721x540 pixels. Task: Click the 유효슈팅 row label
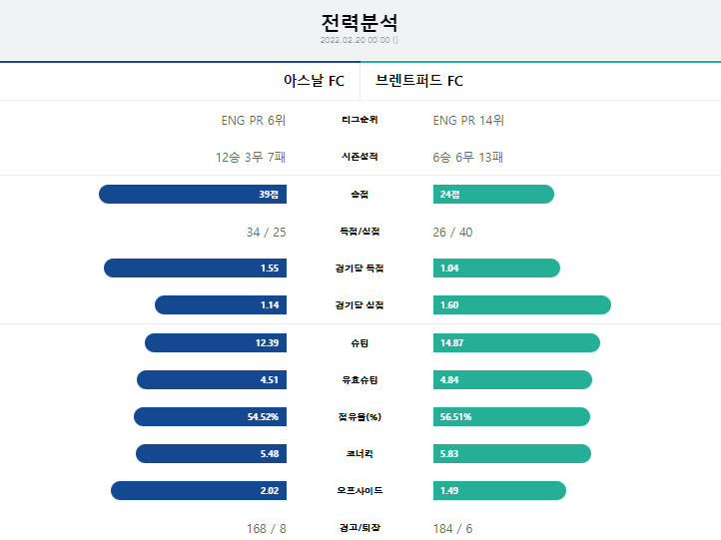tap(360, 380)
